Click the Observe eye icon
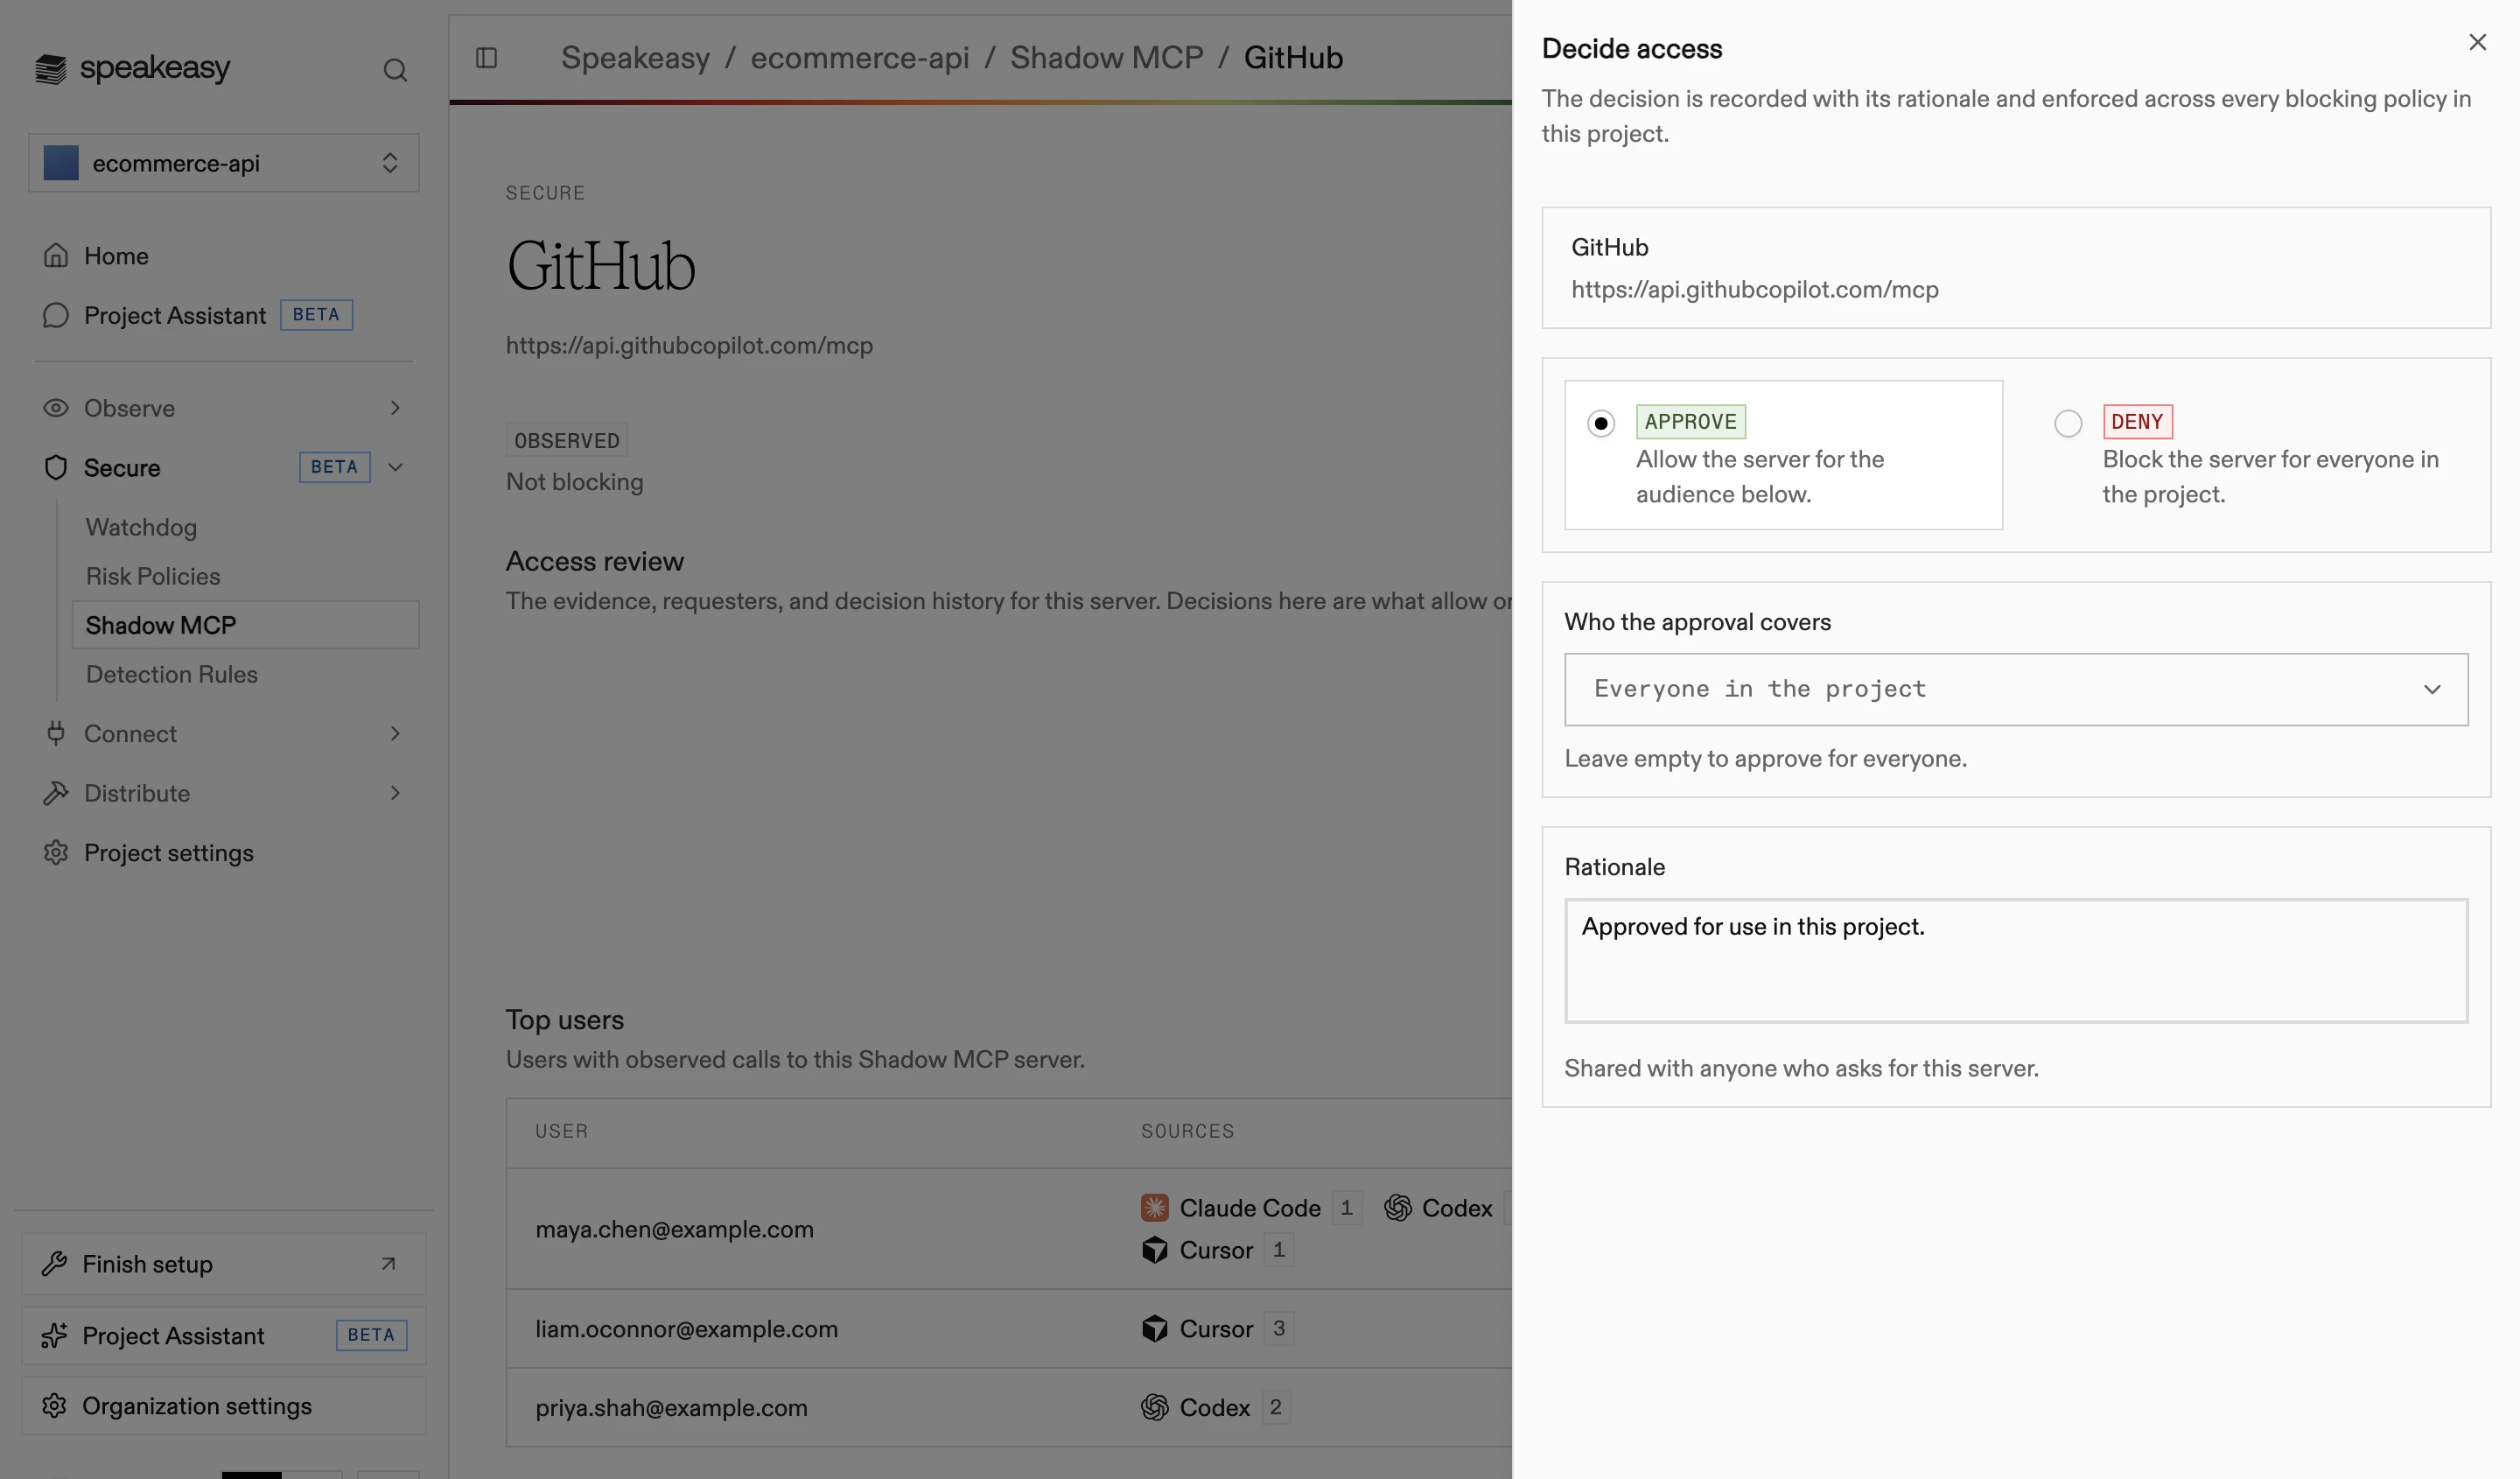This screenshot has height=1479, width=2520. point(56,408)
